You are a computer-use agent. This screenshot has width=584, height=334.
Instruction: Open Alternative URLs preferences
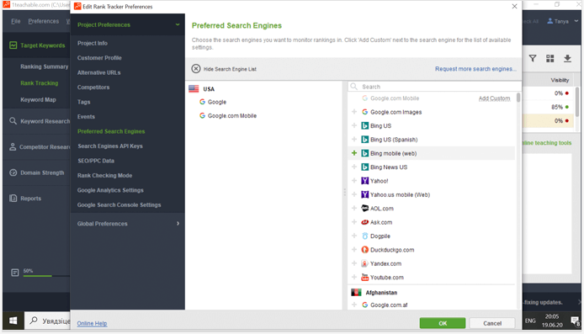click(99, 72)
